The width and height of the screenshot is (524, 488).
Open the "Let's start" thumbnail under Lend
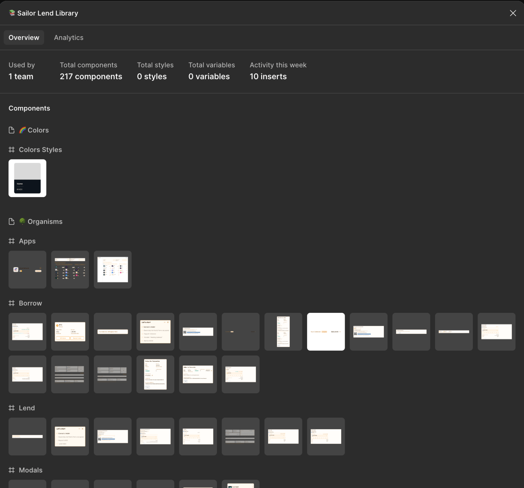[70, 436]
